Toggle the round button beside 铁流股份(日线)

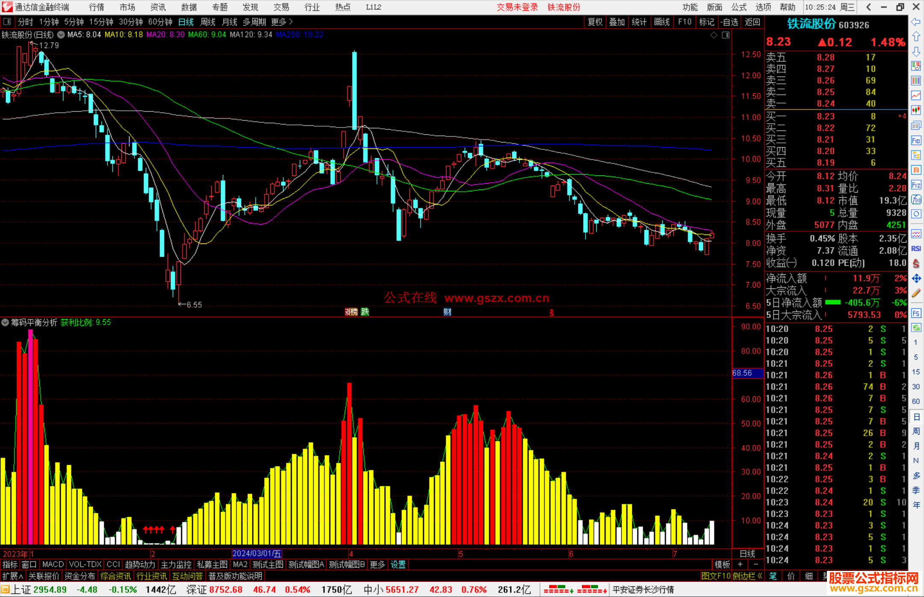(61, 35)
